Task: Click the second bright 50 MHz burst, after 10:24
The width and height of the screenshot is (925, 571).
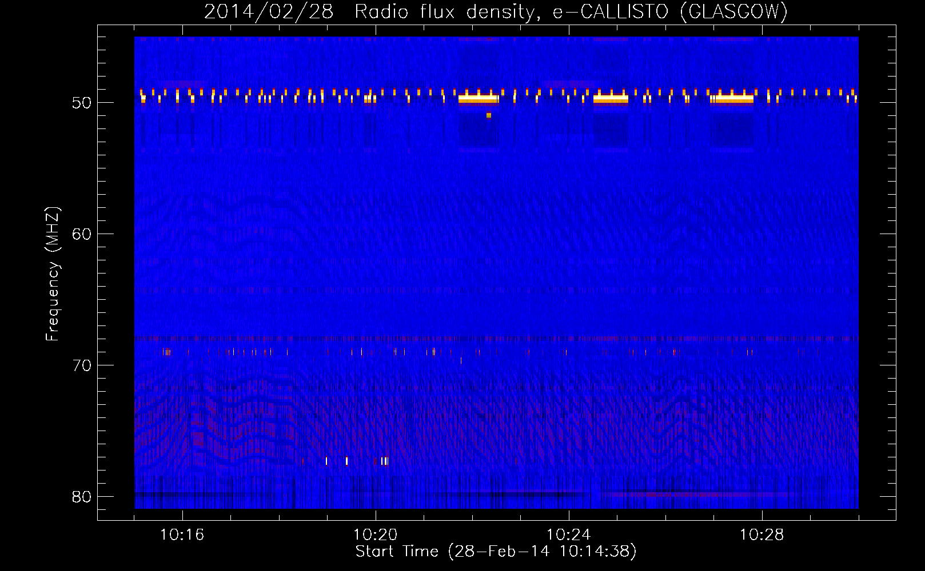Action: (x=611, y=99)
